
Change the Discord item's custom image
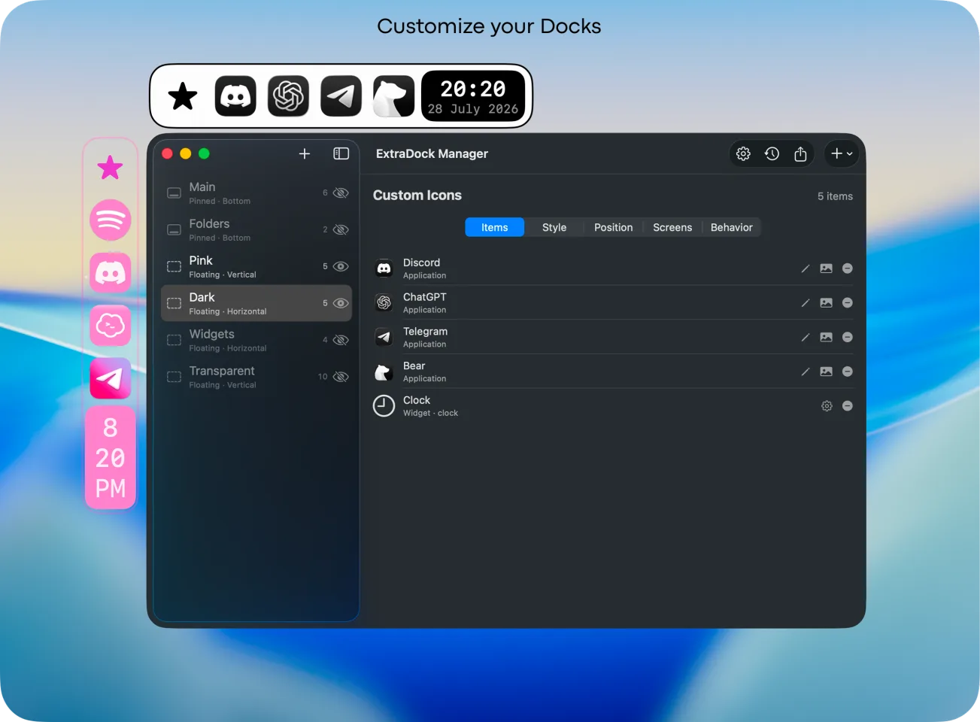[x=826, y=268]
